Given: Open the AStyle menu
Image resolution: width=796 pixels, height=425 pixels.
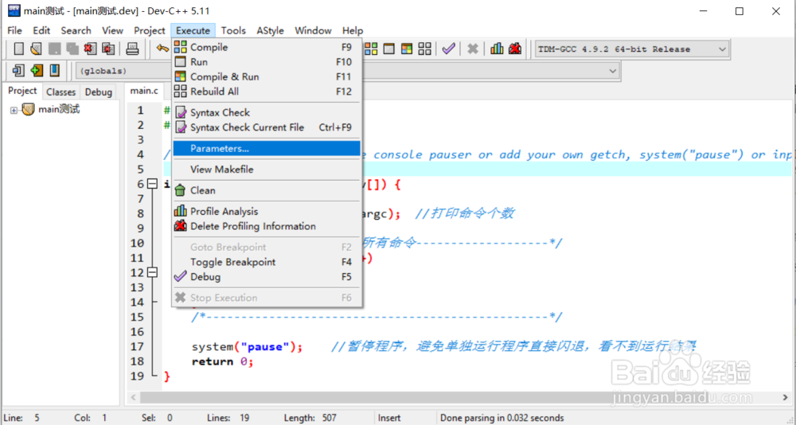Looking at the screenshot, I should pos(270,30).
